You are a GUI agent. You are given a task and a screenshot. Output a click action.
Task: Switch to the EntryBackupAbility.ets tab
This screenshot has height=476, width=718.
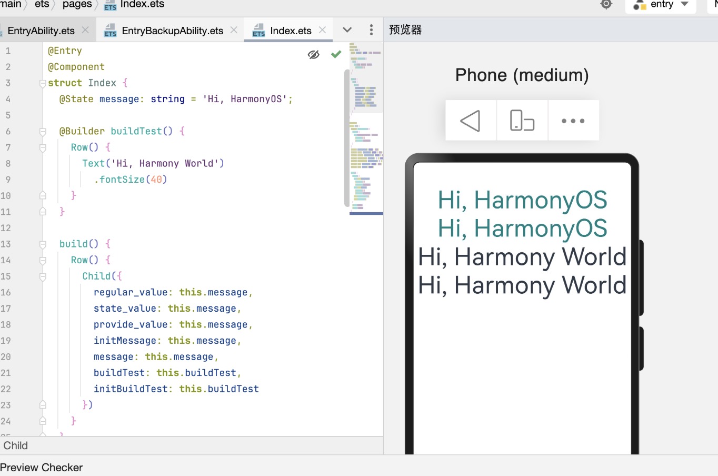pos(164,31)
